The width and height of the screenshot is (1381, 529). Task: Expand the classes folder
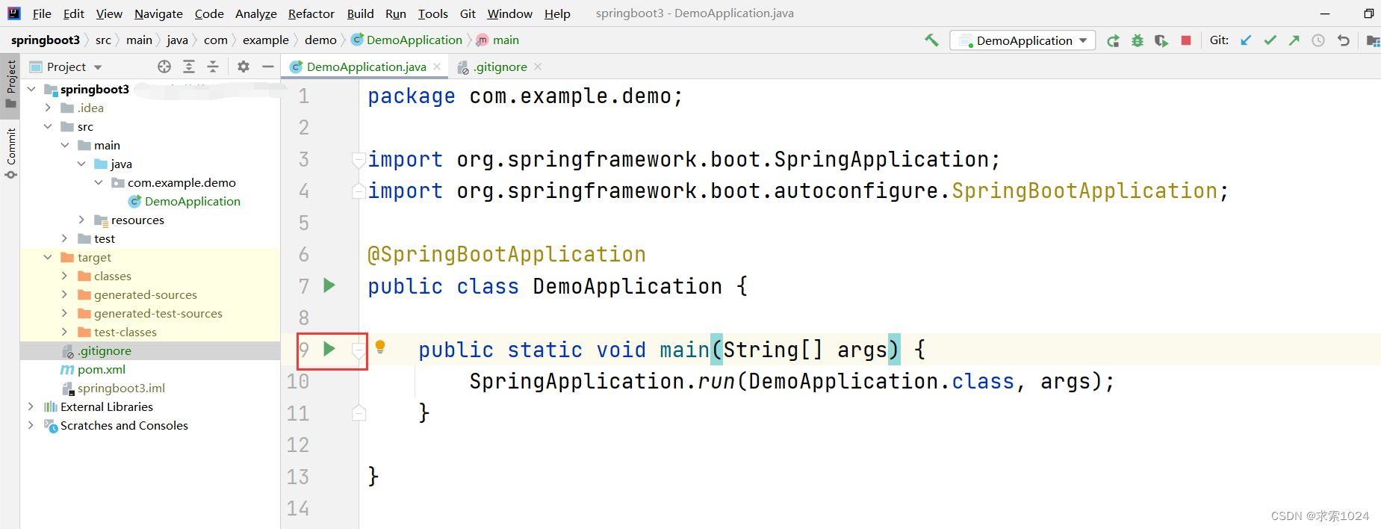(x=65, y=276)
